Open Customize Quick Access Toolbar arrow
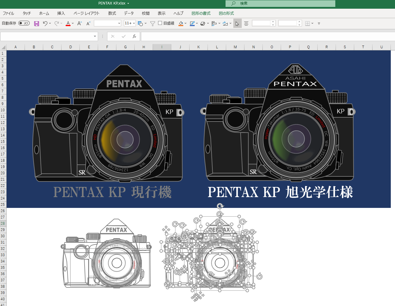This screenshot has height=306, width=395. pos(319,23)
